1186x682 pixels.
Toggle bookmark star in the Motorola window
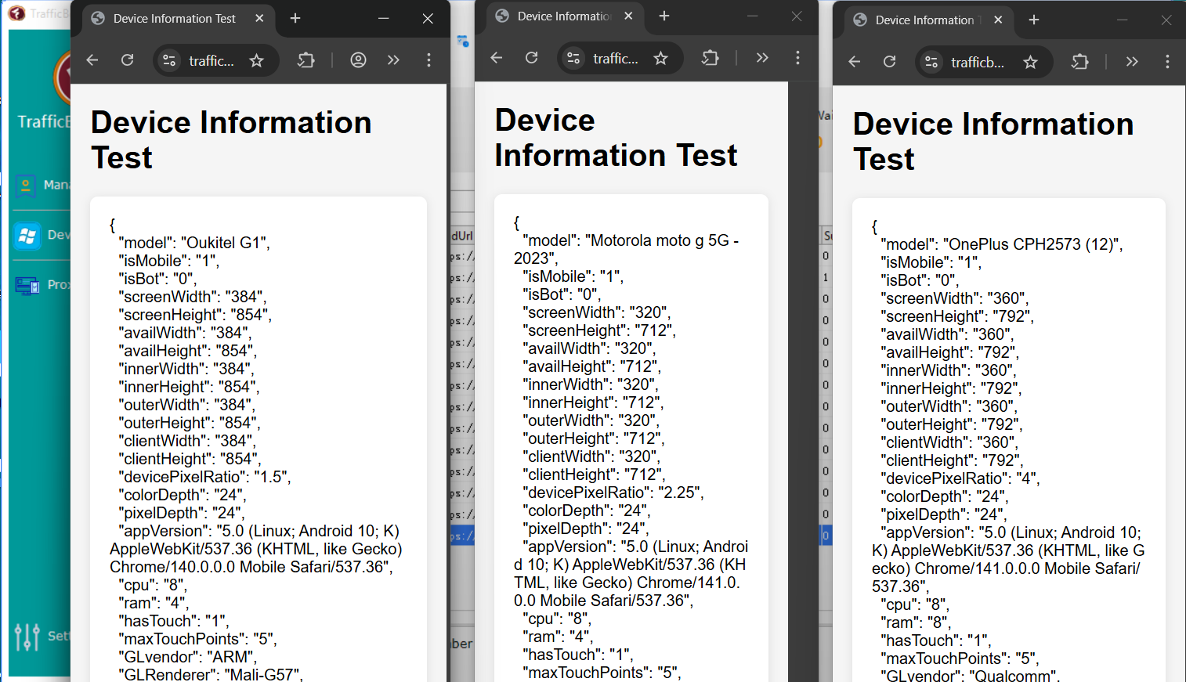pyautogui.click(x=660, y=58)
